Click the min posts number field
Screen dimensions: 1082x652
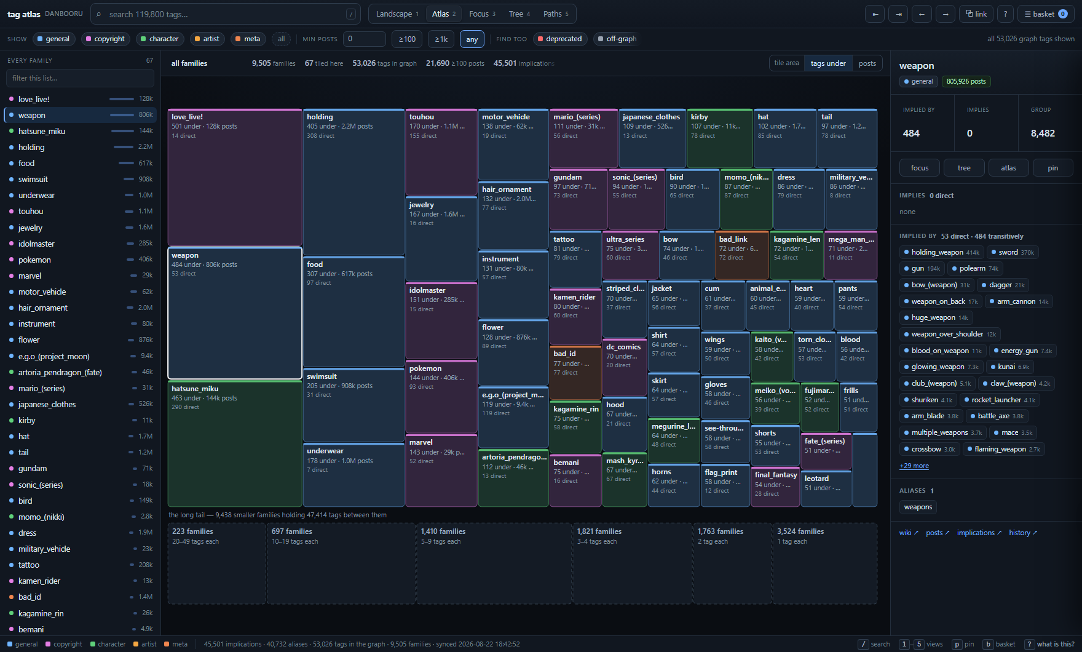click(x=364, y=39)
